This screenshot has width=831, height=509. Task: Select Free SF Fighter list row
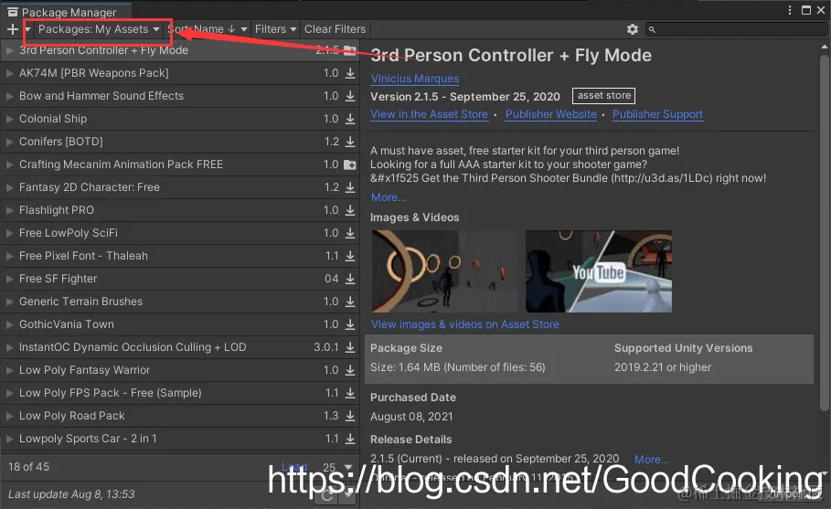180,279
